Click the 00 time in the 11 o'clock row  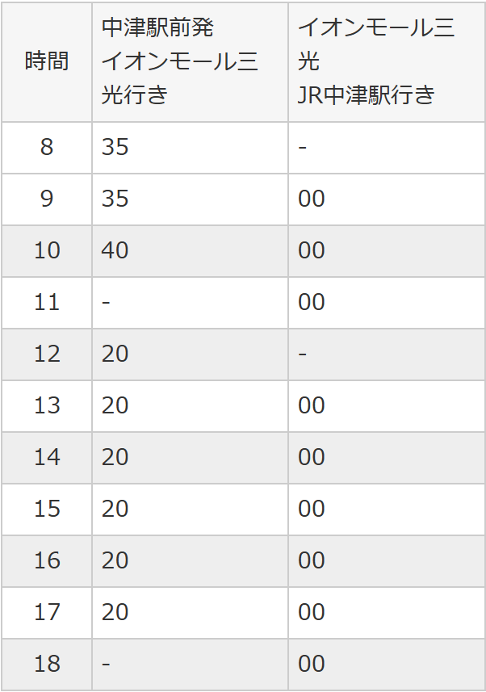[312, 302]
